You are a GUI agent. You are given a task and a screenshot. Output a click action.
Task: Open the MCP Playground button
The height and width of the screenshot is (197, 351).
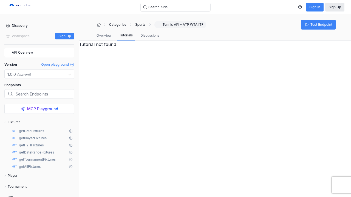39,109
